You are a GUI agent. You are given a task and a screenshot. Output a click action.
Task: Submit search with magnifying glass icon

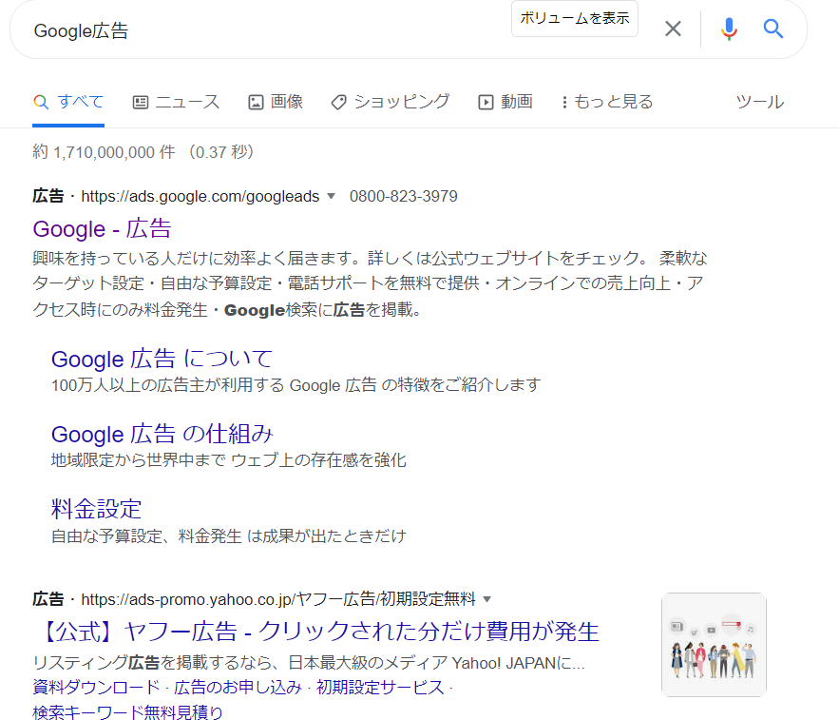tap(773, 29)
